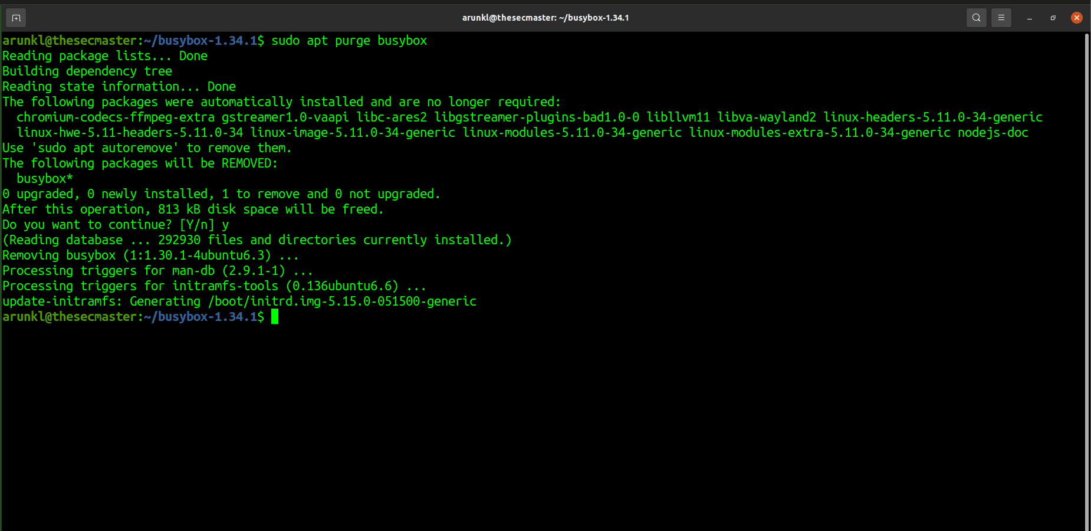Click the search icon in header bar
This screenshot has height=531, width=1091.
pyautogui.click(x=977, y=18)
